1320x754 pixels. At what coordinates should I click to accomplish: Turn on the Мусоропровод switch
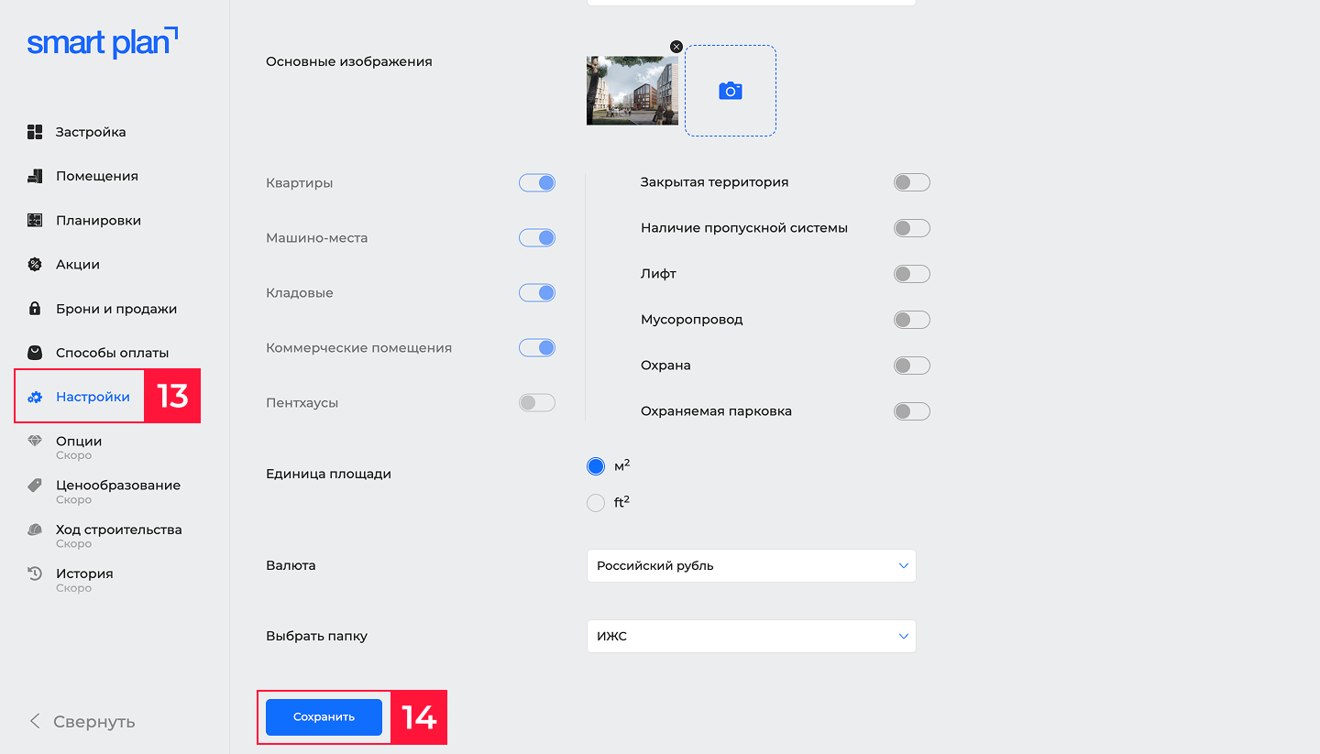point(912,320)
